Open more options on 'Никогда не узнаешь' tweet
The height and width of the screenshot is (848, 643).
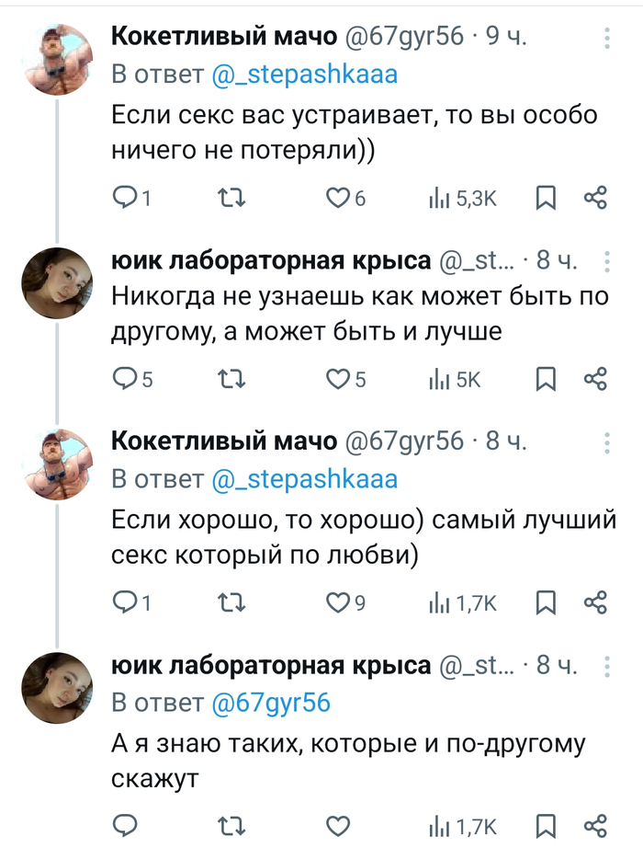(606, 262)
